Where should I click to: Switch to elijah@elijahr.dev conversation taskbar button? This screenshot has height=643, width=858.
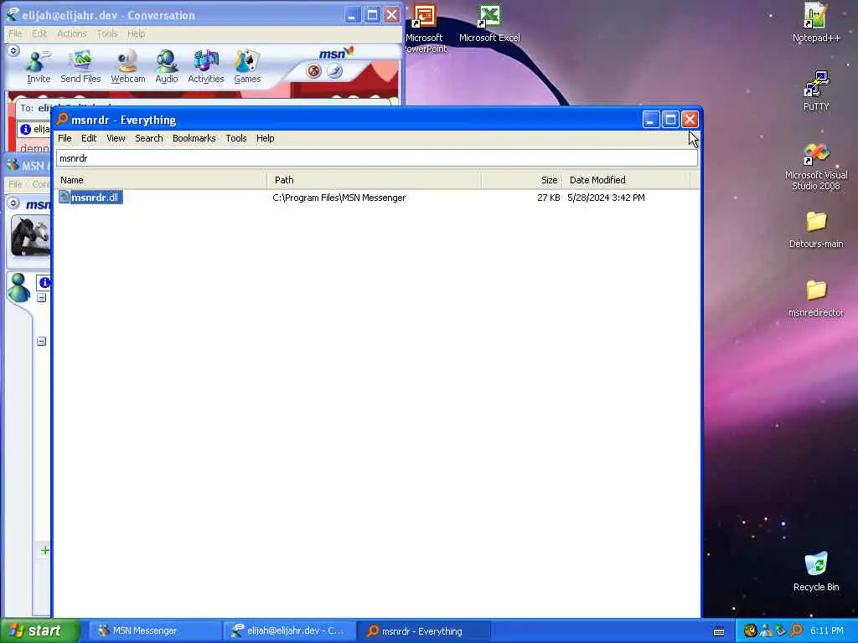tap(289, 631)
